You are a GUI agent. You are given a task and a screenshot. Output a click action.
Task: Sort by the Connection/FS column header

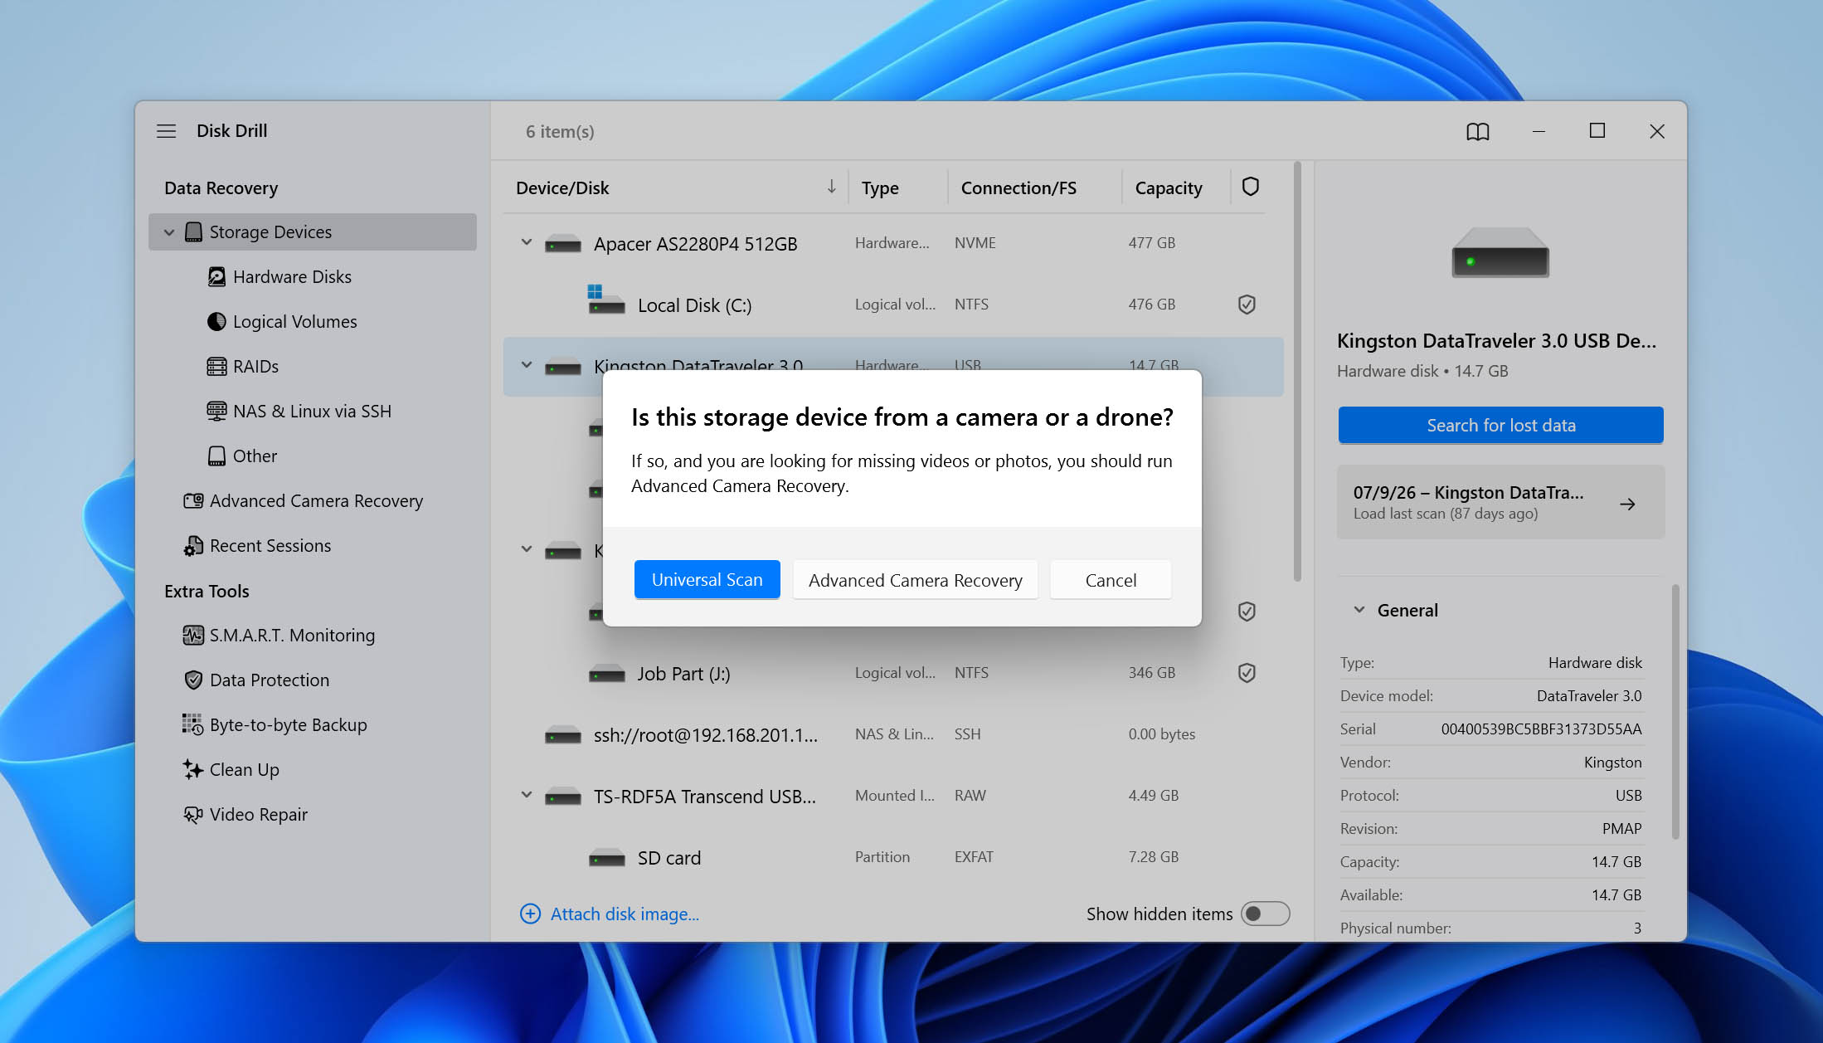tap(1018, 188)
